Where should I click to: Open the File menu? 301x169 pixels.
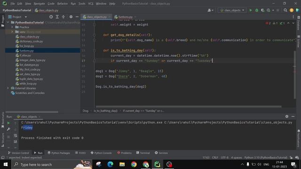tap(13, 4)
